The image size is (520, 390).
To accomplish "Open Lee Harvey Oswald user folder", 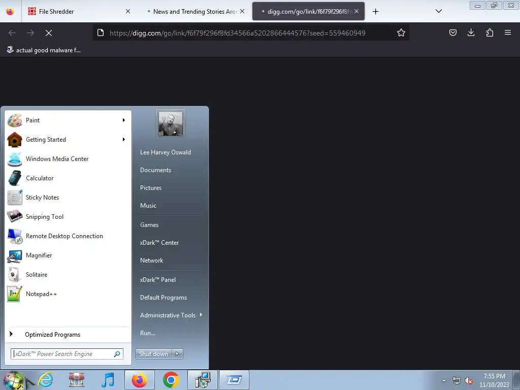I will [x=166, y=152].
